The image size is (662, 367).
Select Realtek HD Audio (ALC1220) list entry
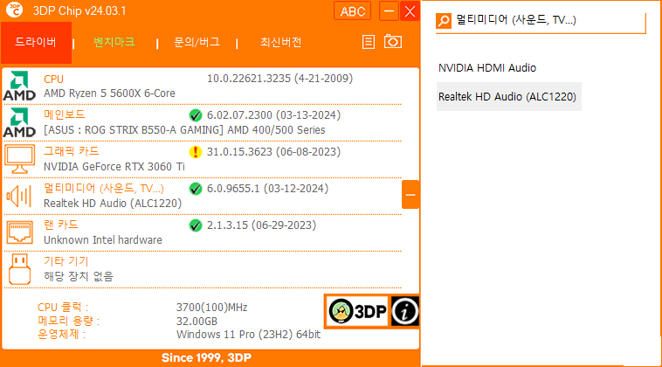click(507, 96)
